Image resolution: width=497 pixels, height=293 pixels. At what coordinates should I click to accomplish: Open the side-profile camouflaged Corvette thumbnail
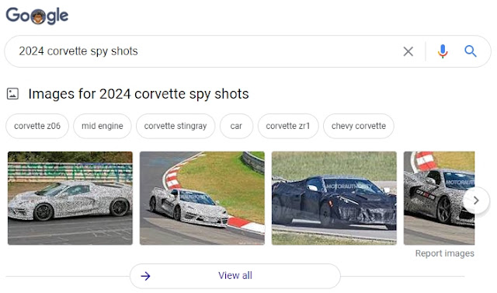click(70, 198)
